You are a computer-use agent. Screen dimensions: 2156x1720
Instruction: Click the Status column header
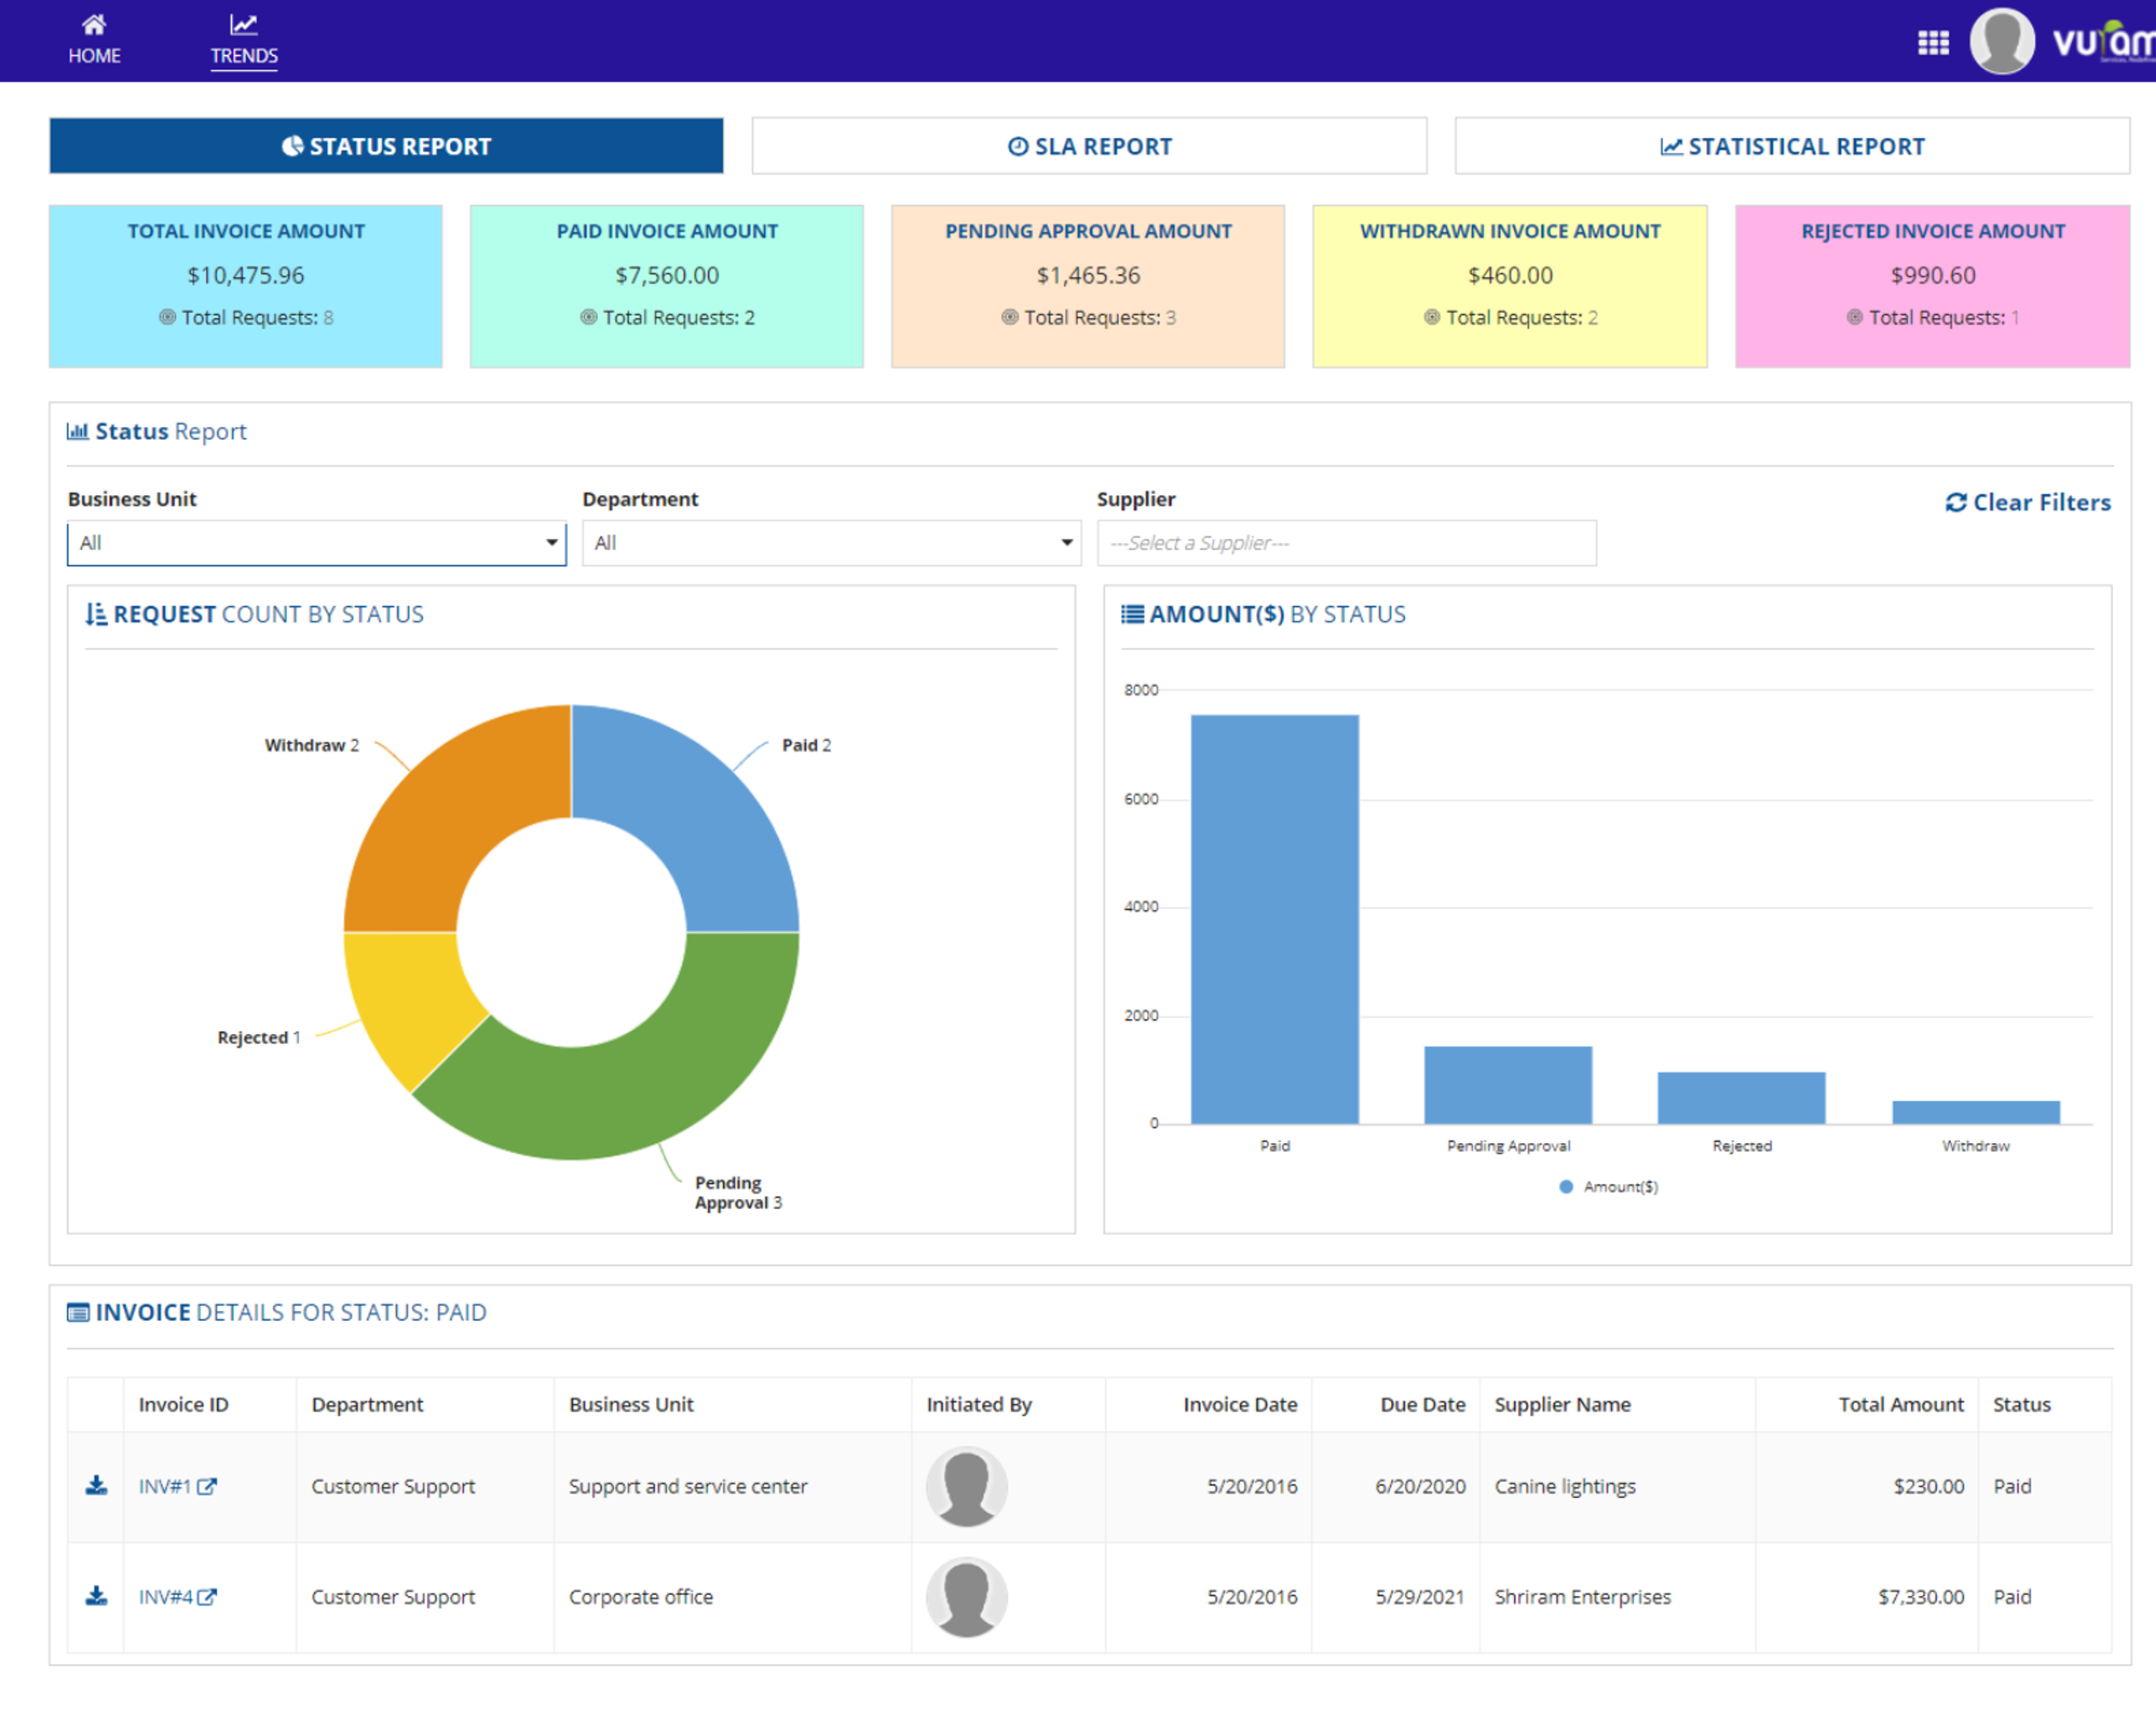pyautogui.click(x=2022, y=1405)
